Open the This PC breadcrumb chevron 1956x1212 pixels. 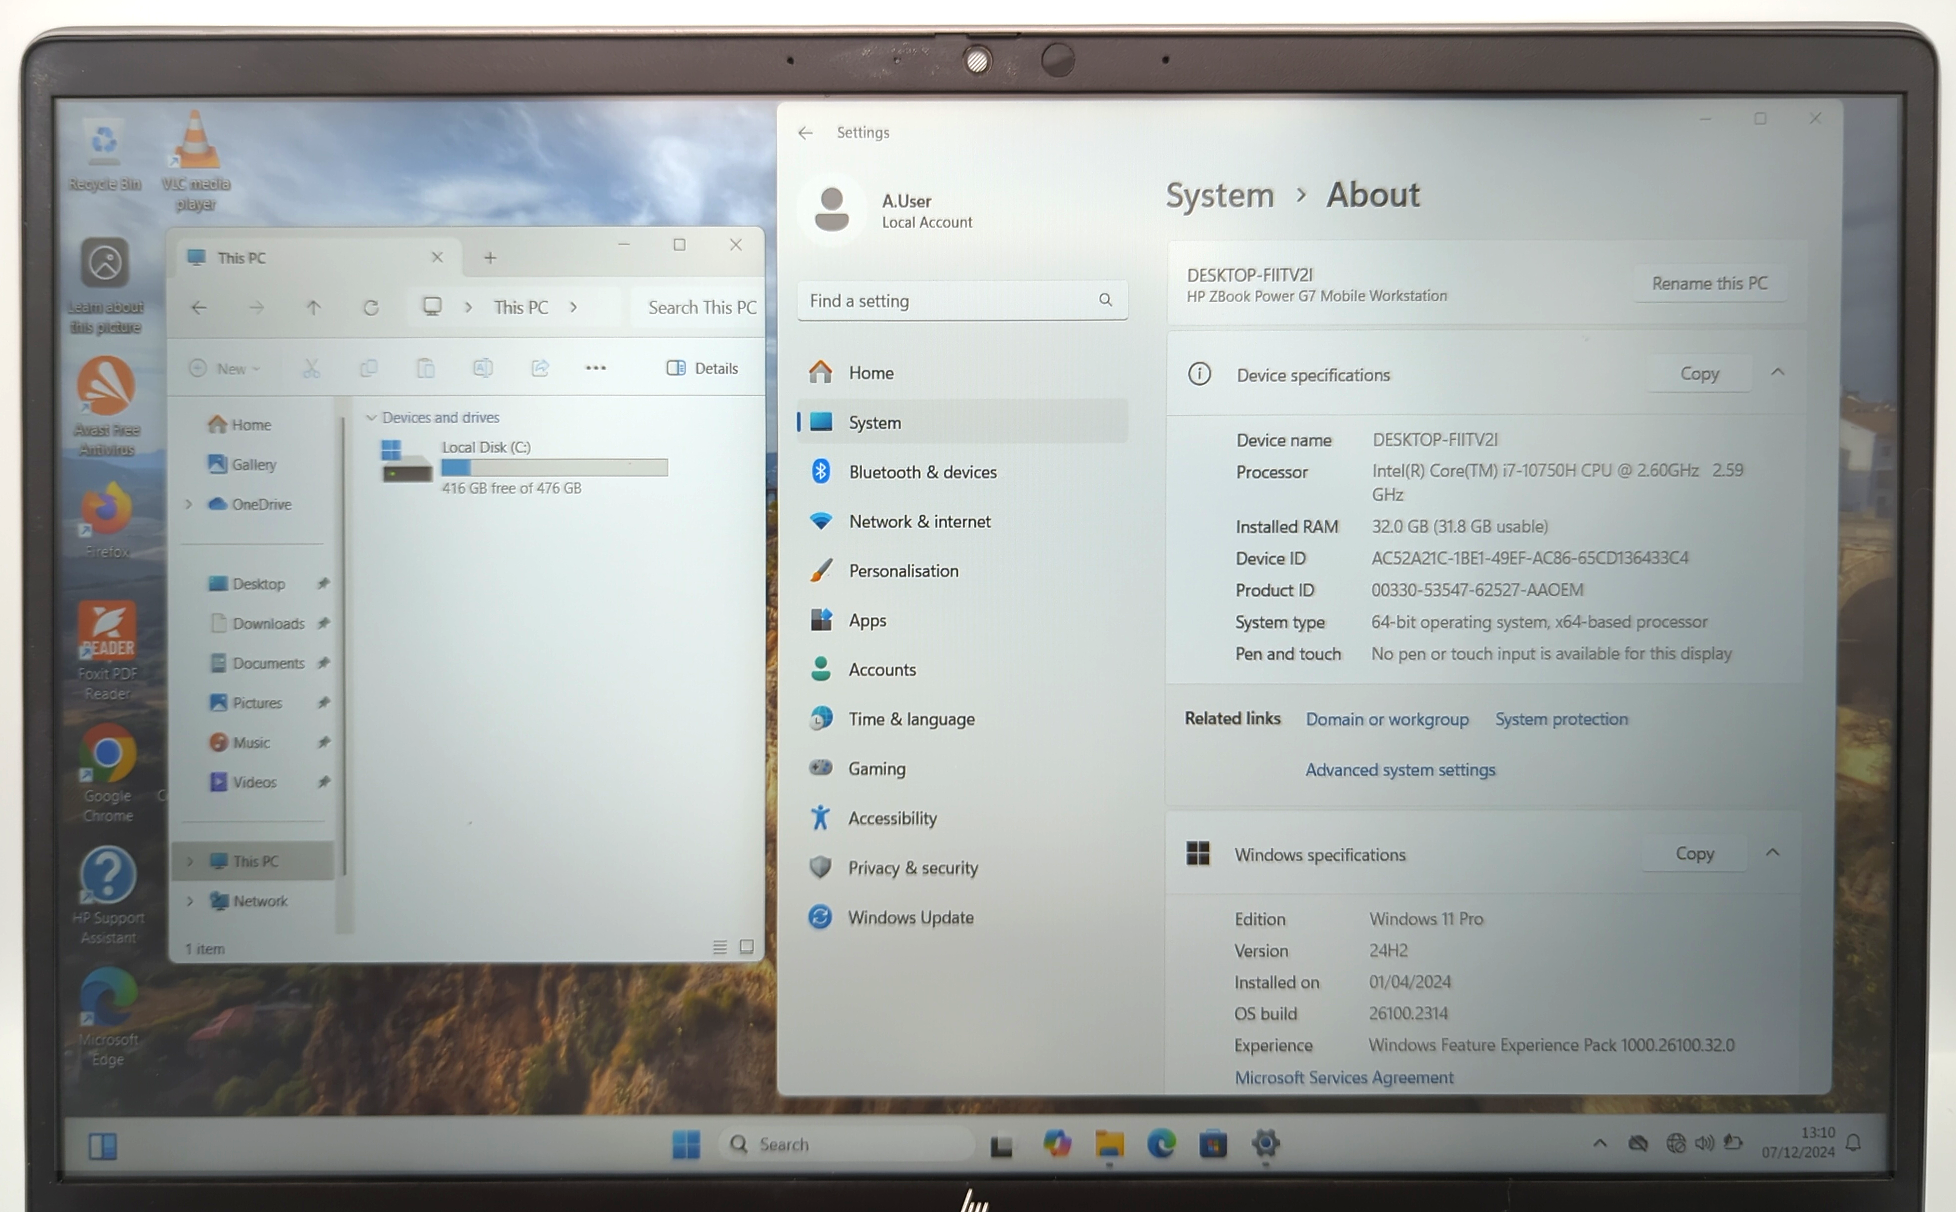[x=574, y=307]
